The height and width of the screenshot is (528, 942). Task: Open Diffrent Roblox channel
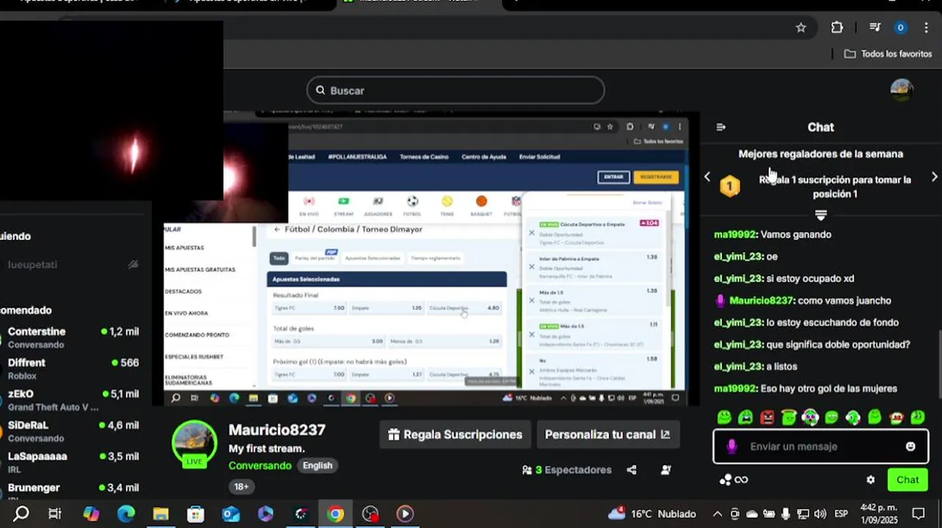(x=71, y=369)
